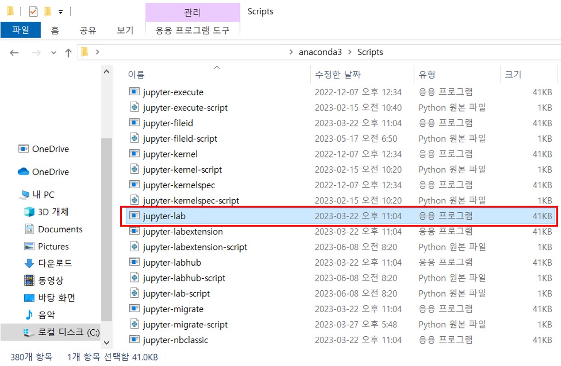561x366 pixels.
Task: Select the 3D 개체 folder icon
Action: (29, 212)
